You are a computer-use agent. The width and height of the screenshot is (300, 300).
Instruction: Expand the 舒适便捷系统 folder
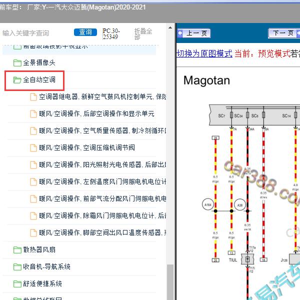tap(42, 283)
